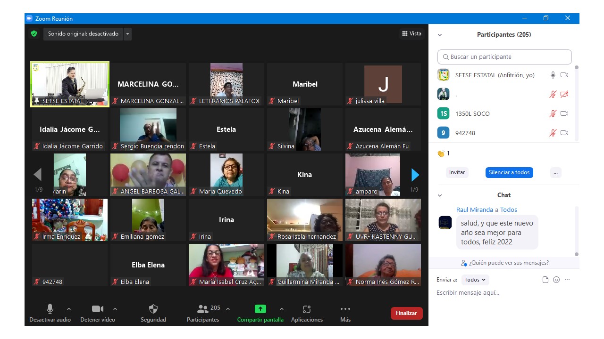This screenshot has width=604, height=339.
Task: Collapse the Chat panel chevron
Action: [440, 195]
